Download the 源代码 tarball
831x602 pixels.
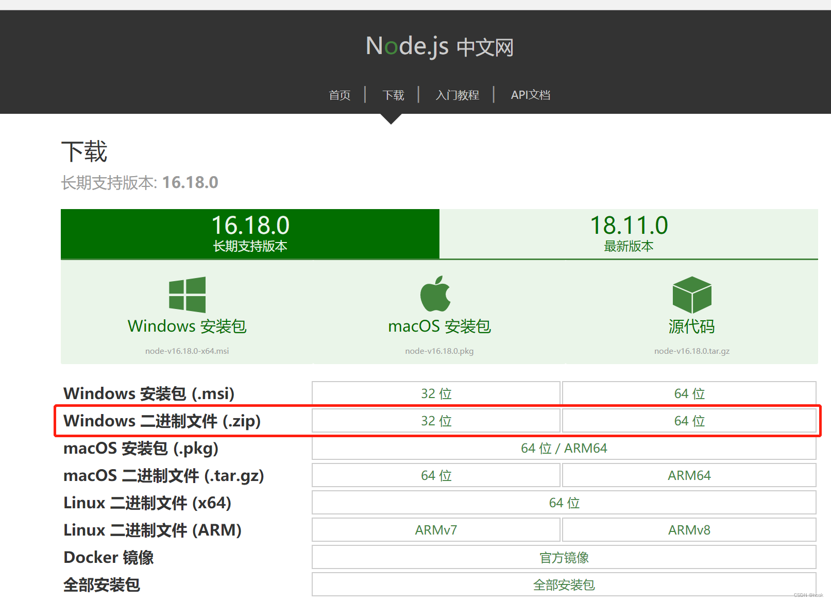(x=692, y=326)
